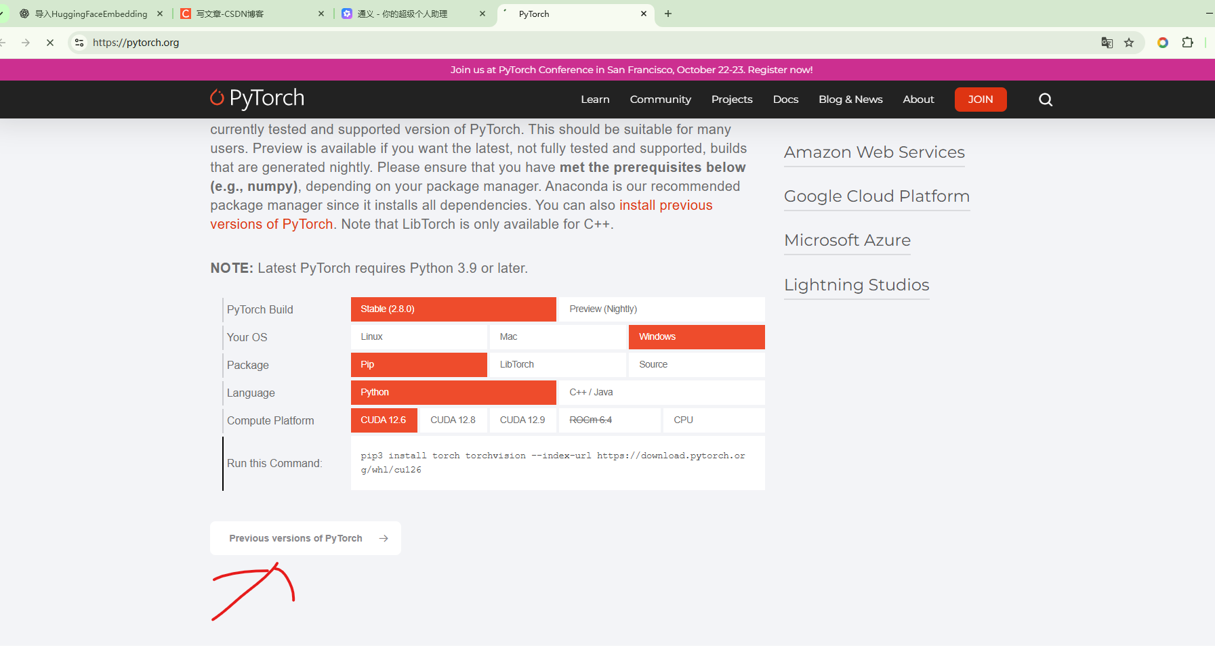Image resolution: width=1215 pixels, height=658 pixels.
Task: Open Google Cloud Platform link
Action: point(877,196)
